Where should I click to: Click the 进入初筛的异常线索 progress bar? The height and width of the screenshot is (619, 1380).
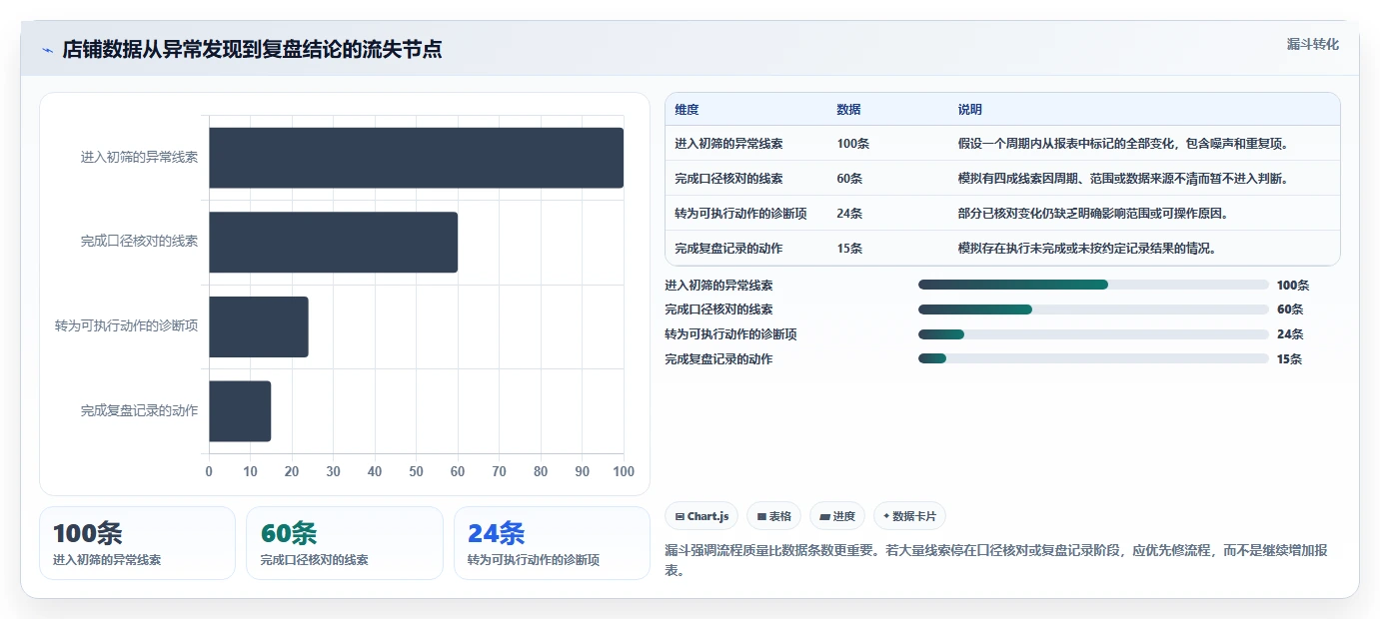pos(1093,285)
